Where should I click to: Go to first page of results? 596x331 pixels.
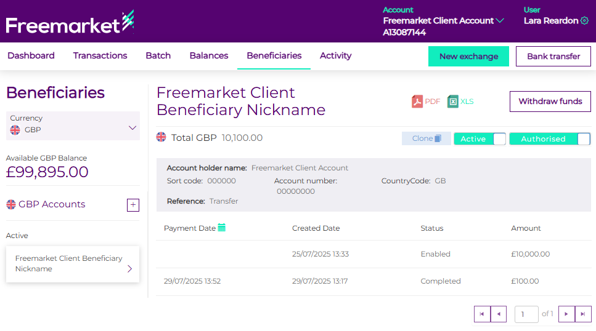click(481, 314)
